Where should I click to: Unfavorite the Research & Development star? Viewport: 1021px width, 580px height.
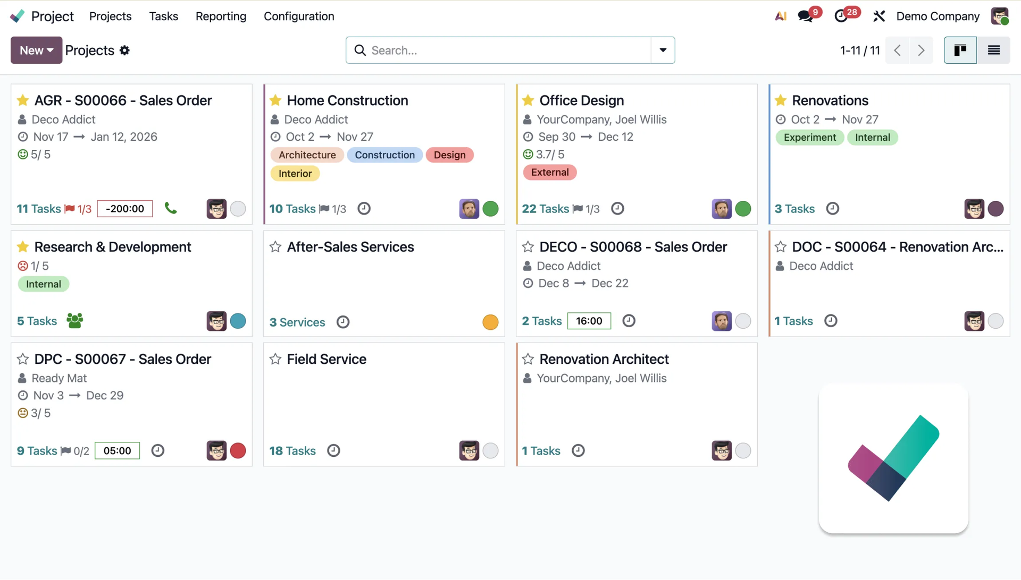(23, 247)
